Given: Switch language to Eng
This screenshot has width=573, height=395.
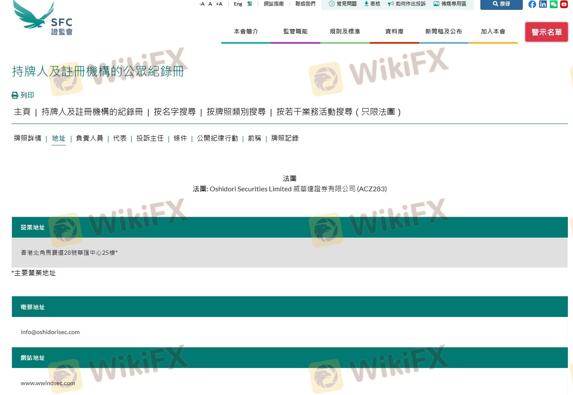Looking at the screenshot, I should tap(238, 4).
